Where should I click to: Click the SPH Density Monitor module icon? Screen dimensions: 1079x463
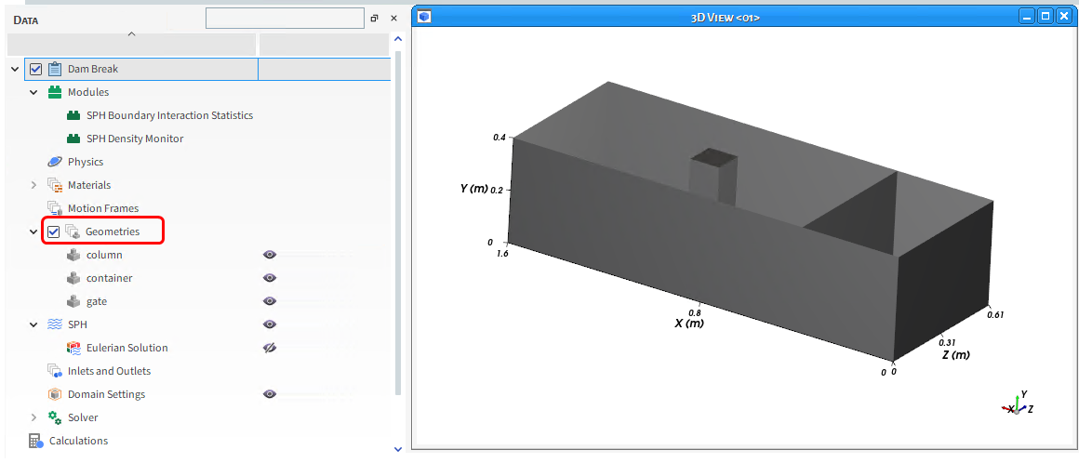point(73,139)
